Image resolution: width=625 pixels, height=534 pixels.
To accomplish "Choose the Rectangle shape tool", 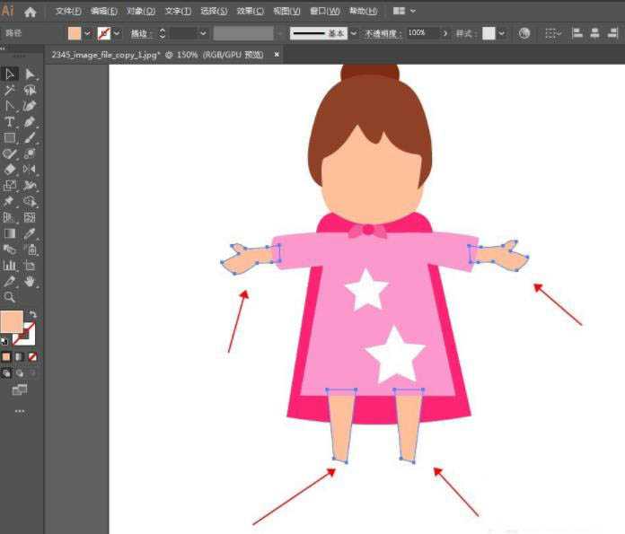I will tap(10, 138).
